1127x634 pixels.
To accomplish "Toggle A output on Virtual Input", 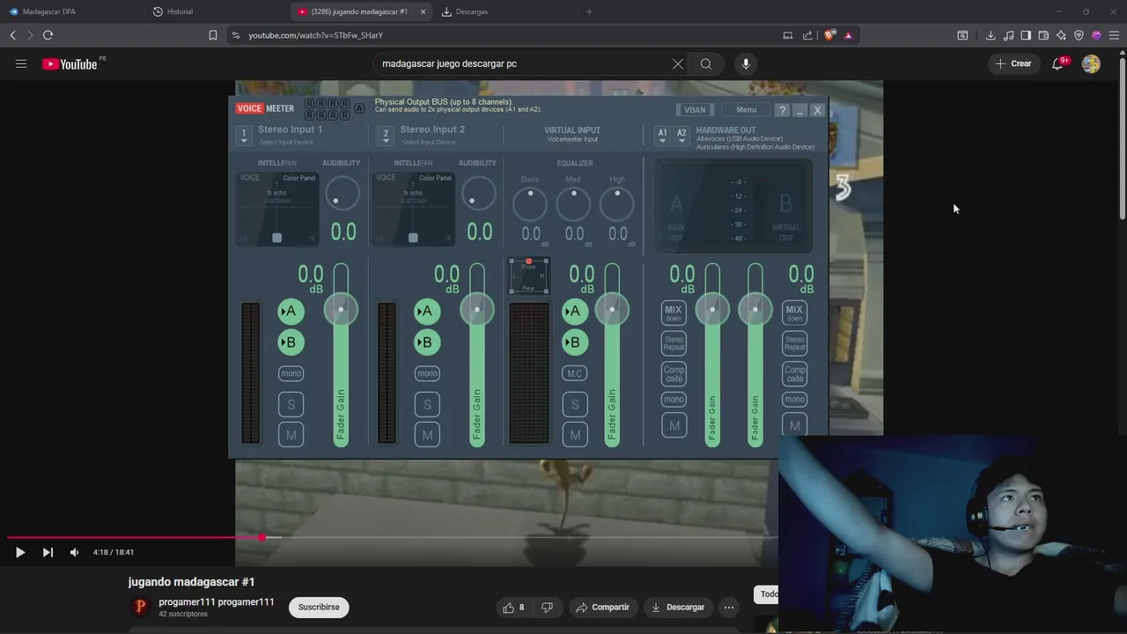I will coord(575,311).
